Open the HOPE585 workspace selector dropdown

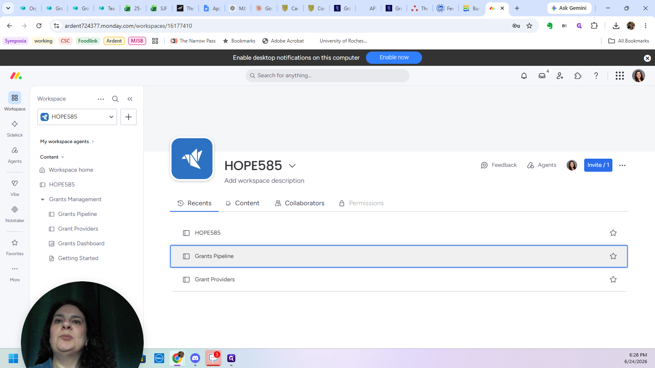(x=77, y=117)
